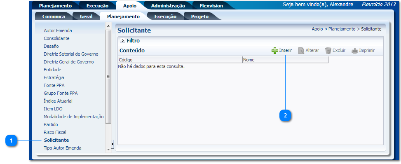Sort by the Código column header
The height and width of the screenshot is (164, 401).
coord(180,60)
